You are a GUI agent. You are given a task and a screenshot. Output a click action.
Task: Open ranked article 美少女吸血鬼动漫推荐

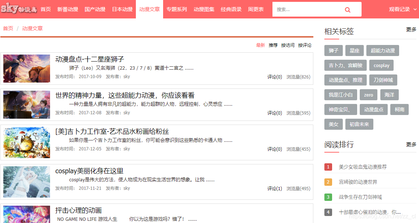[363, 167]
